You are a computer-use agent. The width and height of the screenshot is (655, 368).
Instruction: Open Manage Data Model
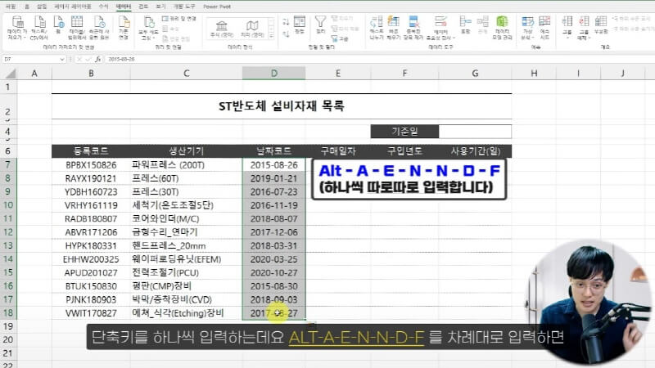click(502, 28)
